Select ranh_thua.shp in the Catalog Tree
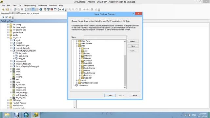This screenshot has width=210, height=118. click(21, 95)
